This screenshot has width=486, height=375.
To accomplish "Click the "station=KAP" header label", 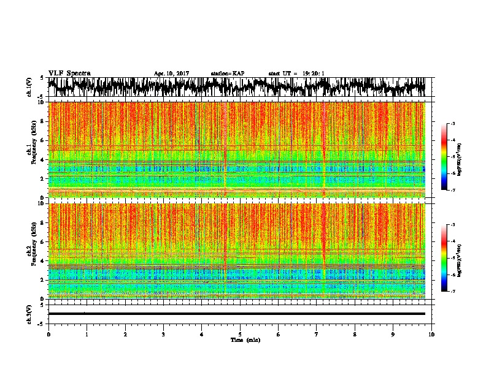I will [x=228, y=74].
